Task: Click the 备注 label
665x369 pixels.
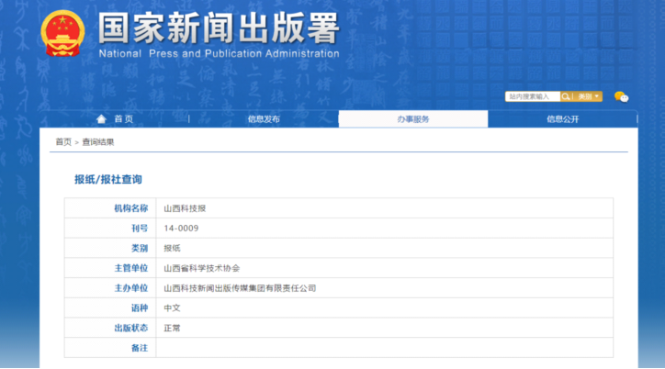Action: (x=140, y=348)
